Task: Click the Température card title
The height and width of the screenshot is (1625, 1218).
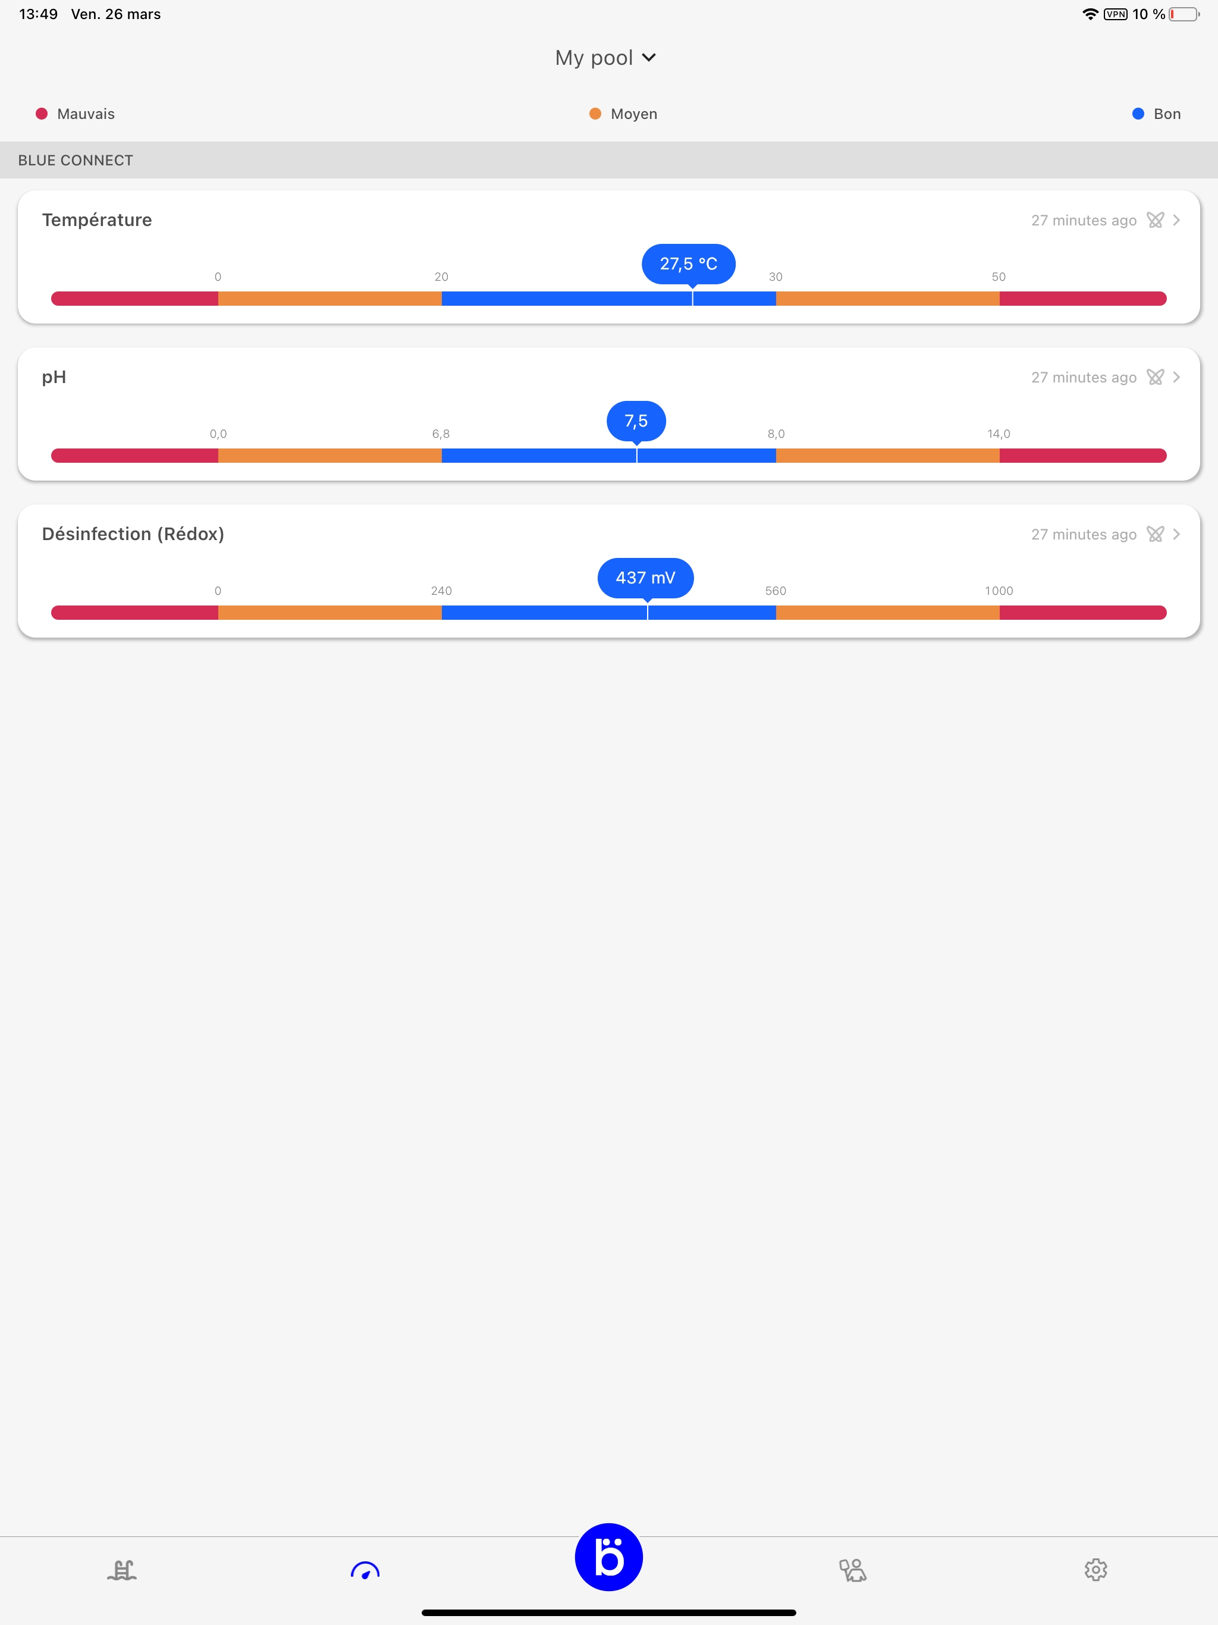Action: tap(96, 219)
